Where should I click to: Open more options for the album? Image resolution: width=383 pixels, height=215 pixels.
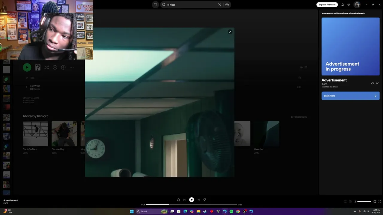point(72,67)
